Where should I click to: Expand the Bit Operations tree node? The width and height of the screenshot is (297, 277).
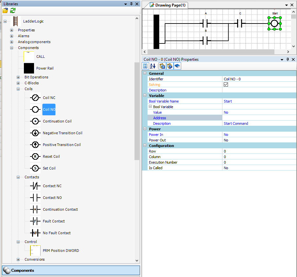18,77
